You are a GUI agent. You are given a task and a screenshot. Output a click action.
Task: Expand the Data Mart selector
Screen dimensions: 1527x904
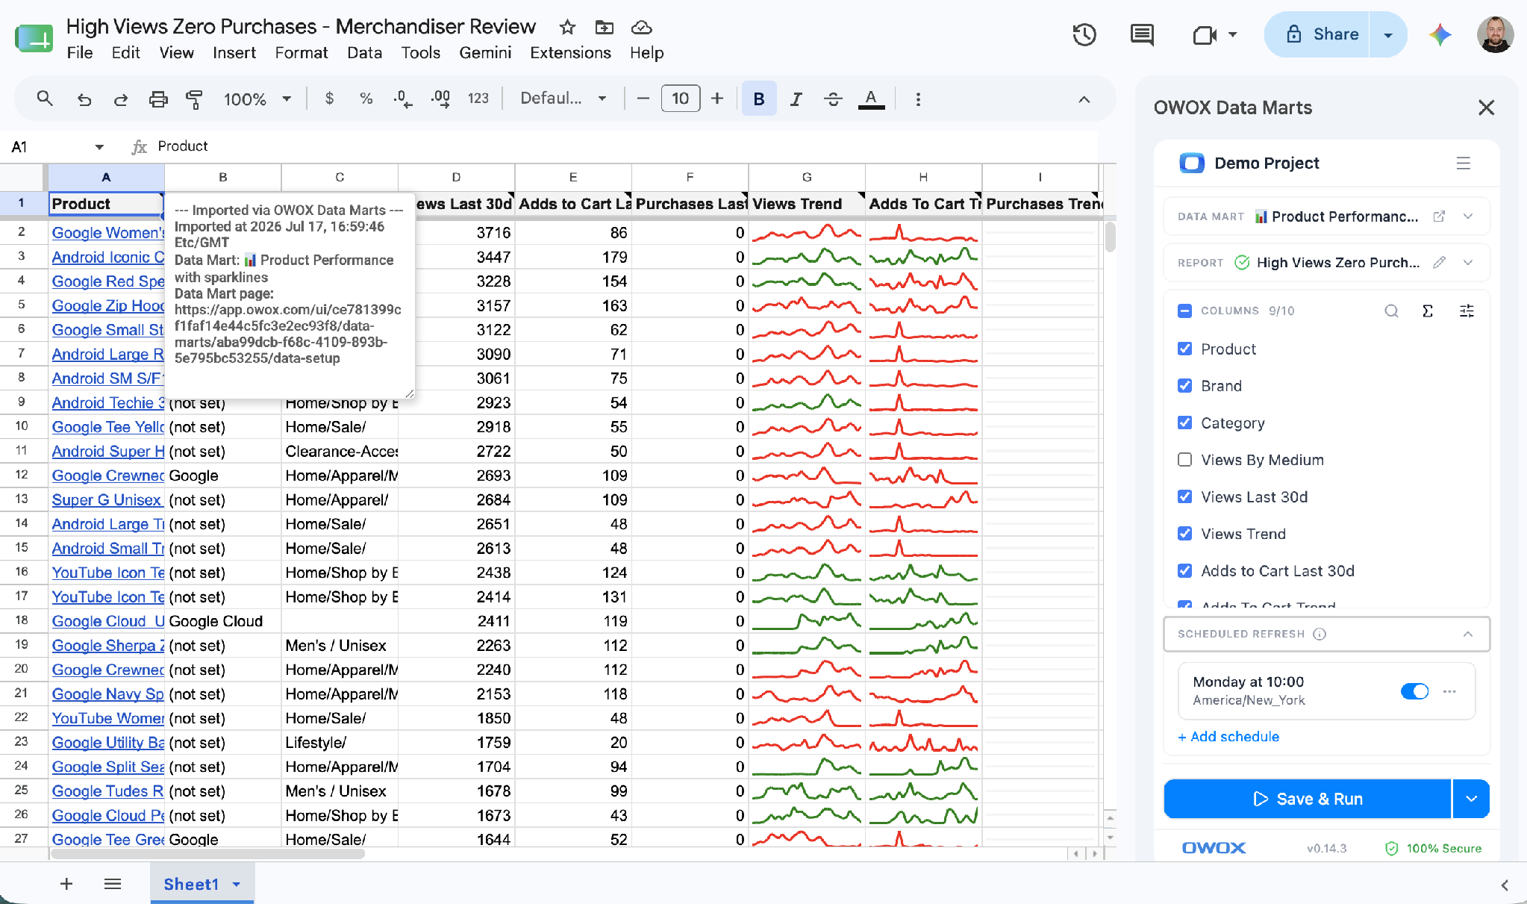1468,216
